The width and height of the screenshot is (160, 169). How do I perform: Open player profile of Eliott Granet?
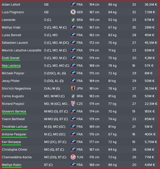[x=11, y=58]
